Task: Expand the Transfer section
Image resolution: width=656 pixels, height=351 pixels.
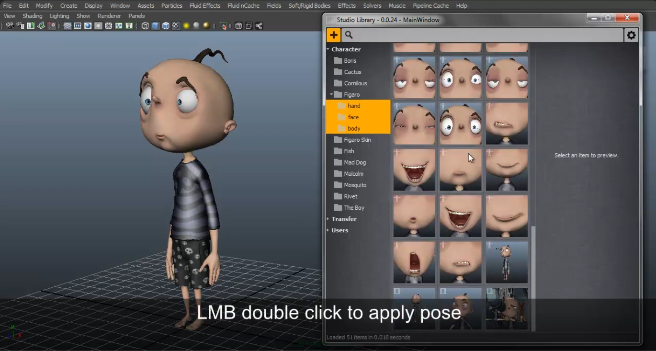Action: pos(328,219)
